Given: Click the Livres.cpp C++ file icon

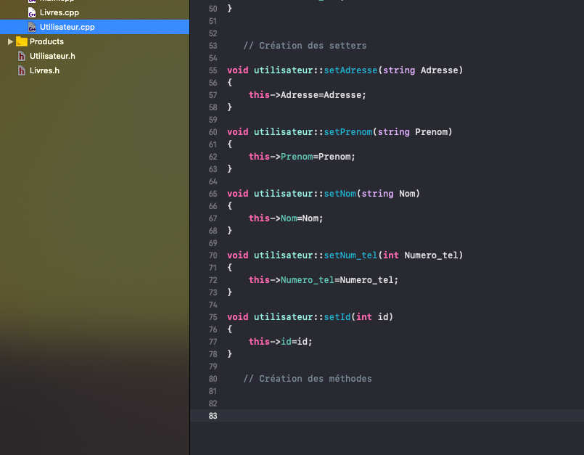Looking at the screenshot, I should pos(32,12).
